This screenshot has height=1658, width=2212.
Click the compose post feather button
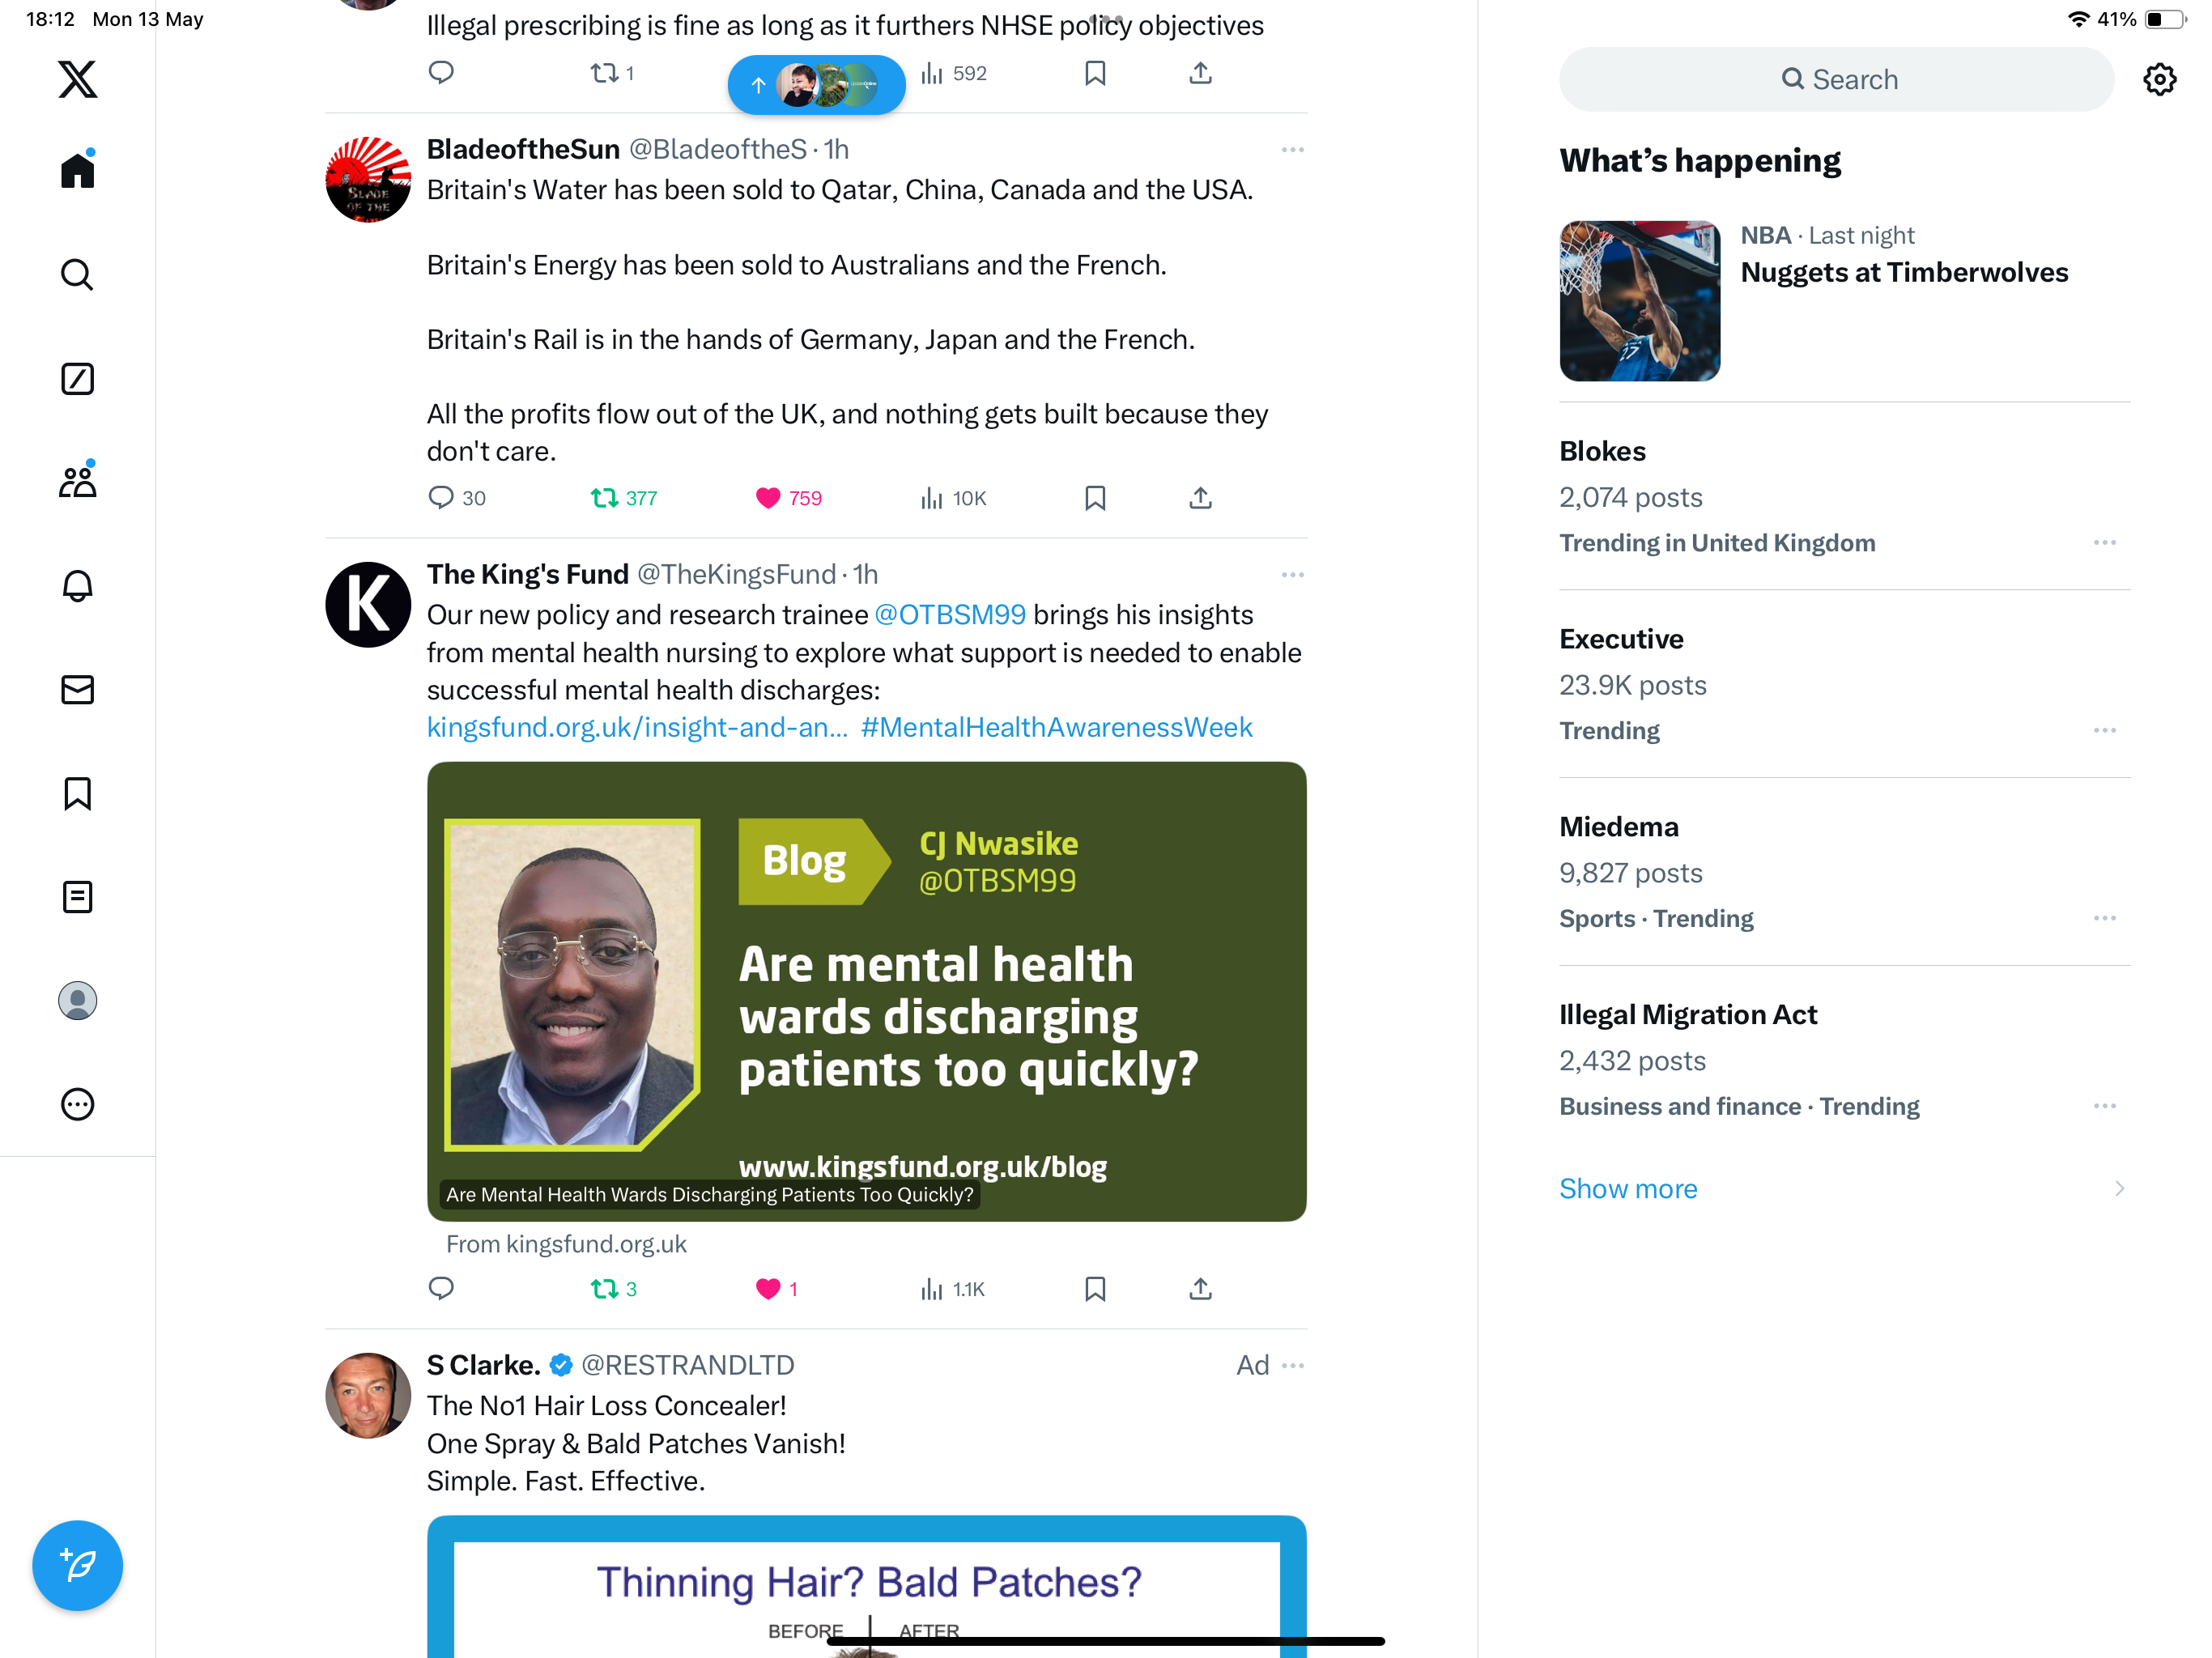77,1565
